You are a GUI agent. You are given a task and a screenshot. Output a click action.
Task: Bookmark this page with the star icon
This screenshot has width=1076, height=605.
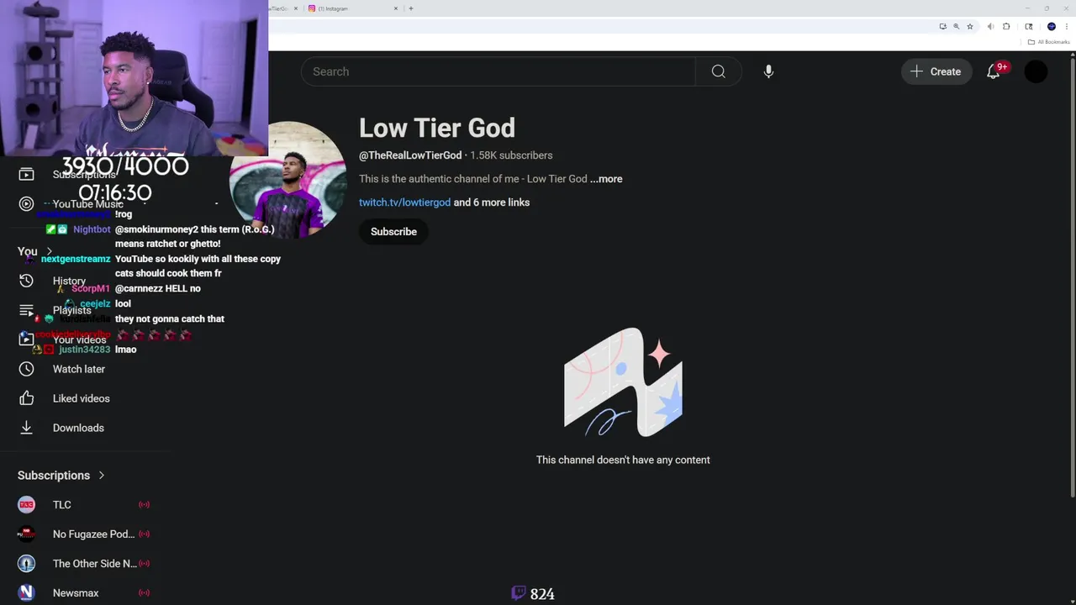969,27
